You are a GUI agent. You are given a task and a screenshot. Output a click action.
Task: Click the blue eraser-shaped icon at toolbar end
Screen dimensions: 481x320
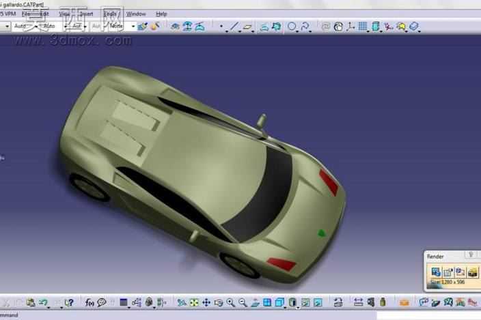414,27
